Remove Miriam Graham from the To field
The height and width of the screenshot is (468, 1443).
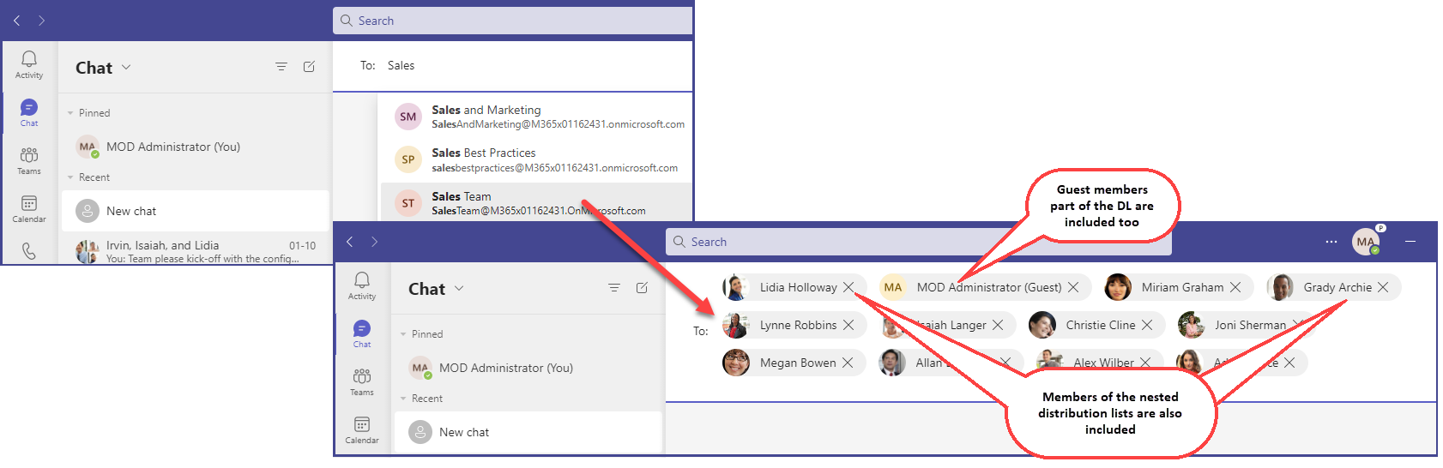click(x=1235, y=287)
